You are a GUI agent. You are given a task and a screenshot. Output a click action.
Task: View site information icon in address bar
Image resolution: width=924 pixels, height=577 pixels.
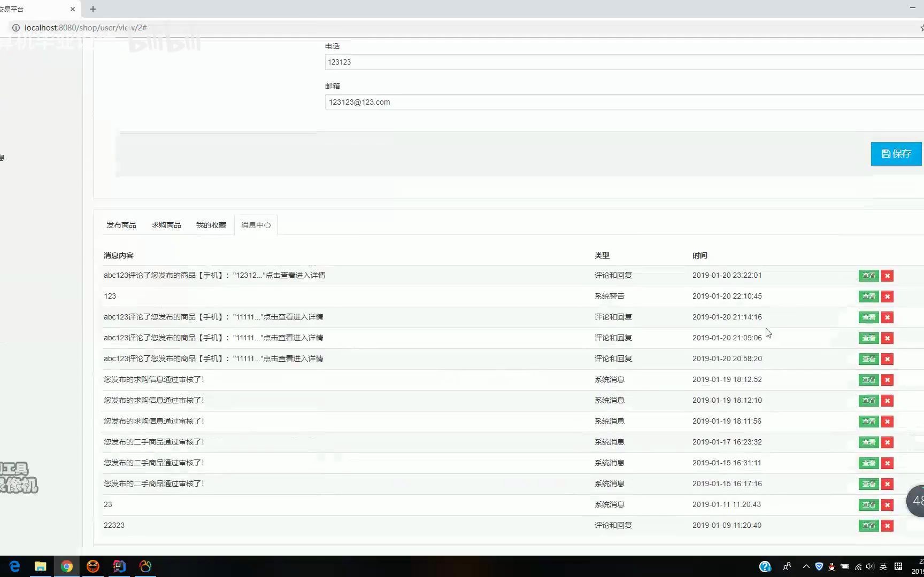(16, 28)
